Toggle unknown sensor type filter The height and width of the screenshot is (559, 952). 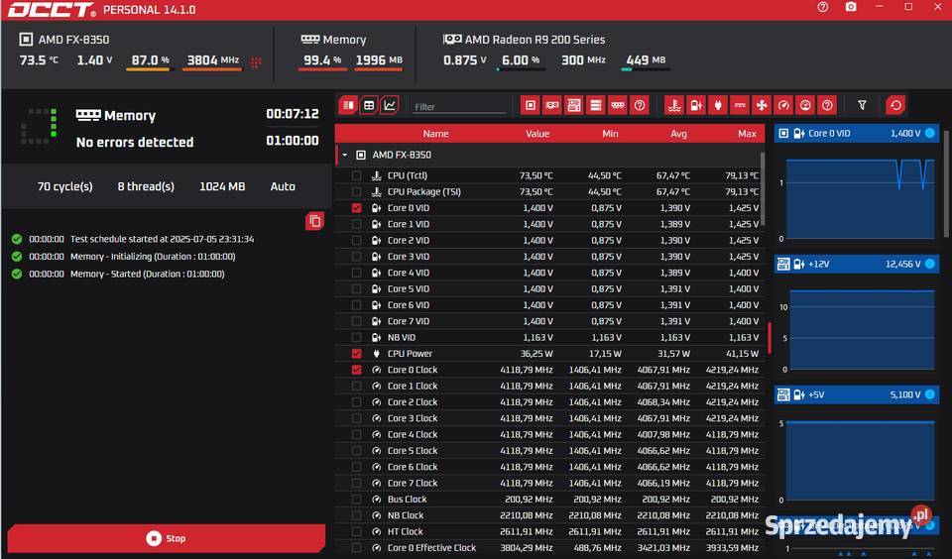[x=827, y=106]
